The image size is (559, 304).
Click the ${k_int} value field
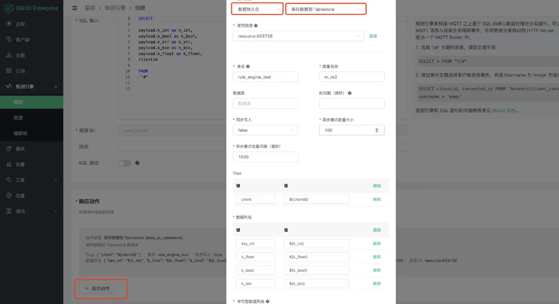pyautogui.click(x=317, y=243)
